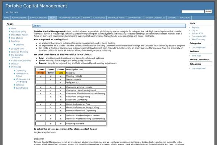
Task: Click the Search button in header
Action: [208, 11]
